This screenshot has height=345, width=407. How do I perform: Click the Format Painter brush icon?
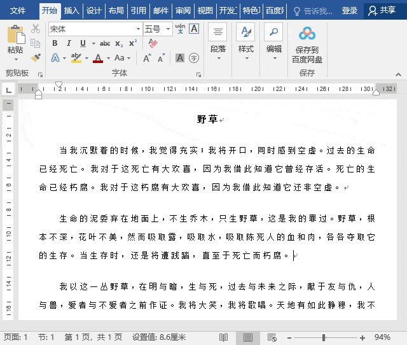coord(36,58)
